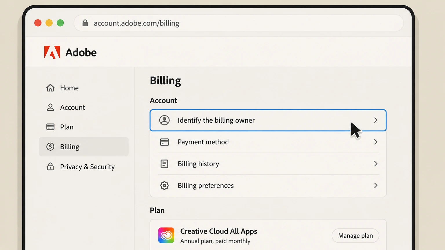Click the red close window button
The height and width of the screenshot is (250, 445).
click(38, 23)
